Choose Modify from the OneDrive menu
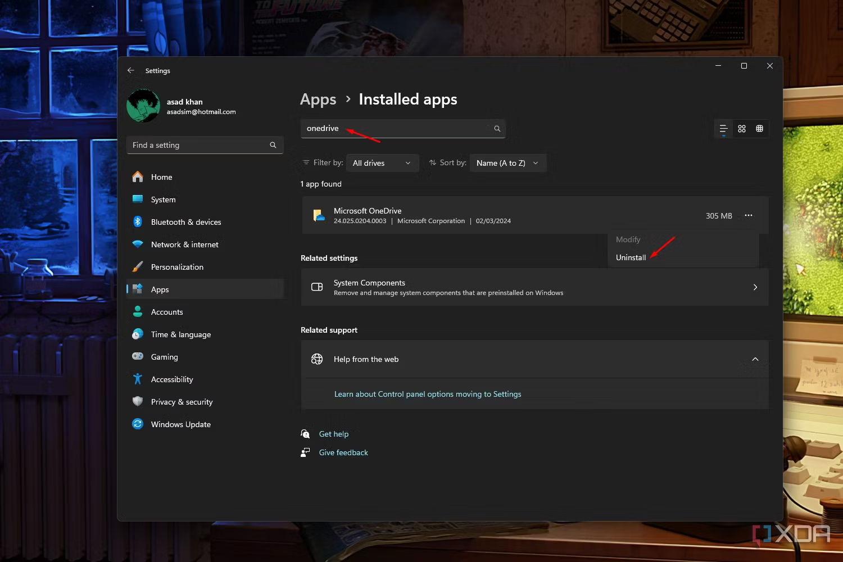This screenshot has width=843, height=562. [x=628, y=239]
